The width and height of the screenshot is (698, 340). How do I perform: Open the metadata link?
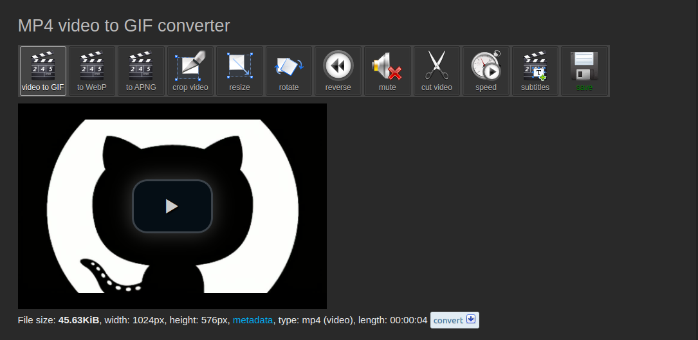pos(253,320)
